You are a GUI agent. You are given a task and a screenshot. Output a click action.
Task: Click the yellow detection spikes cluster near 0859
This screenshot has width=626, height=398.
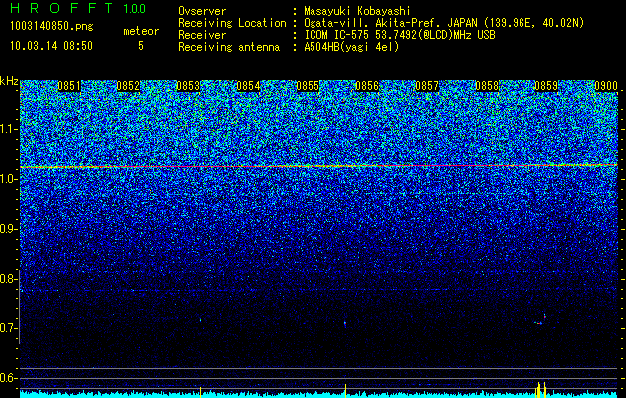[x=540, y=390]
